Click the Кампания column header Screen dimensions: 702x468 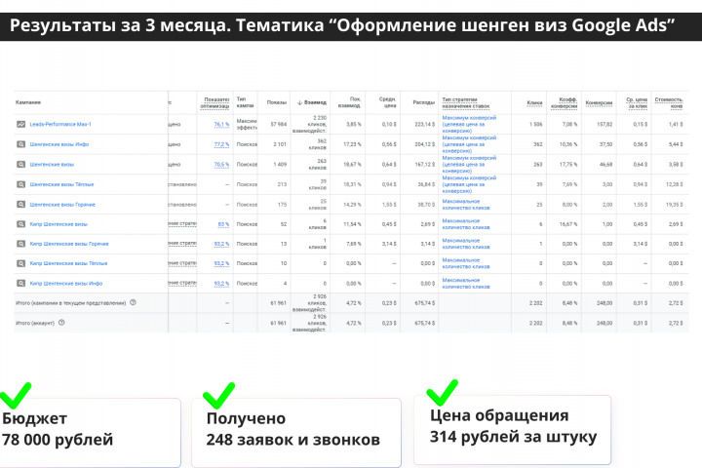coord(28,102)
